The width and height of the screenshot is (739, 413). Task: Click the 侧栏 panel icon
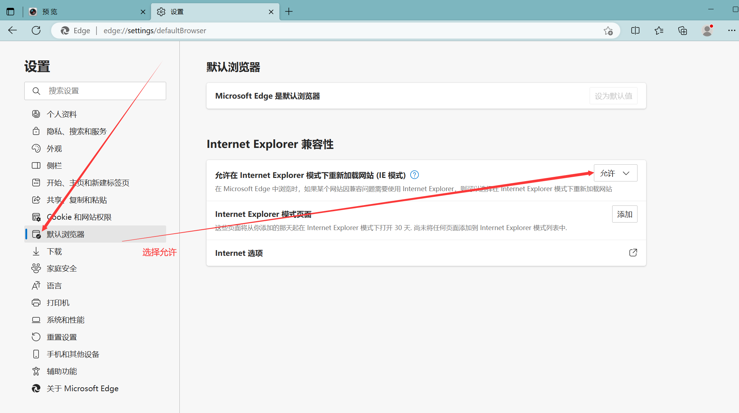pos(36,165)
